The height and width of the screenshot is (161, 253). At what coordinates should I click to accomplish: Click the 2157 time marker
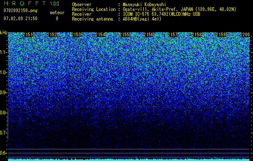click(x=173, y=35)
